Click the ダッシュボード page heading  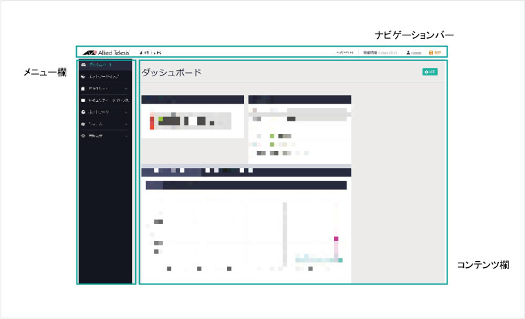[x=171, y=72]
